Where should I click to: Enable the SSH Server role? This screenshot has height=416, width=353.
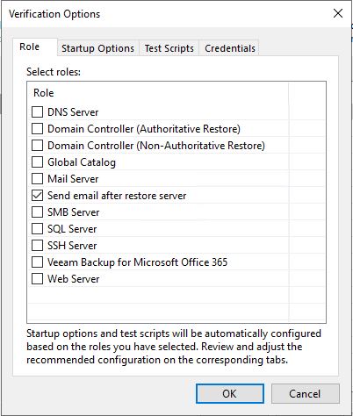pos(37,245)
